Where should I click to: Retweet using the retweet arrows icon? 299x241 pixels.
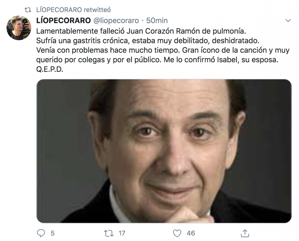tap(109, 233)
